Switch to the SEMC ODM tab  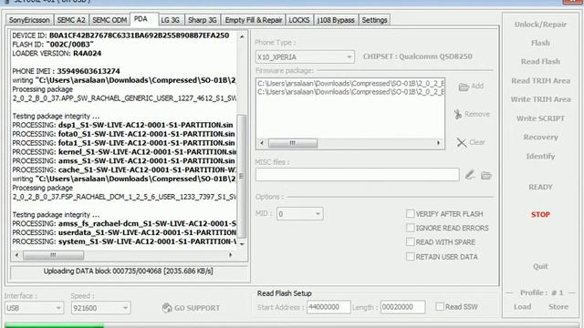click(109, 20)
